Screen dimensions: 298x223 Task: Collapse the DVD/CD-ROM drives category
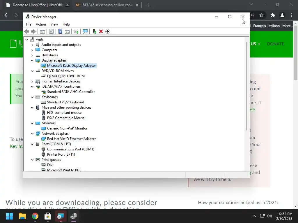32,71
